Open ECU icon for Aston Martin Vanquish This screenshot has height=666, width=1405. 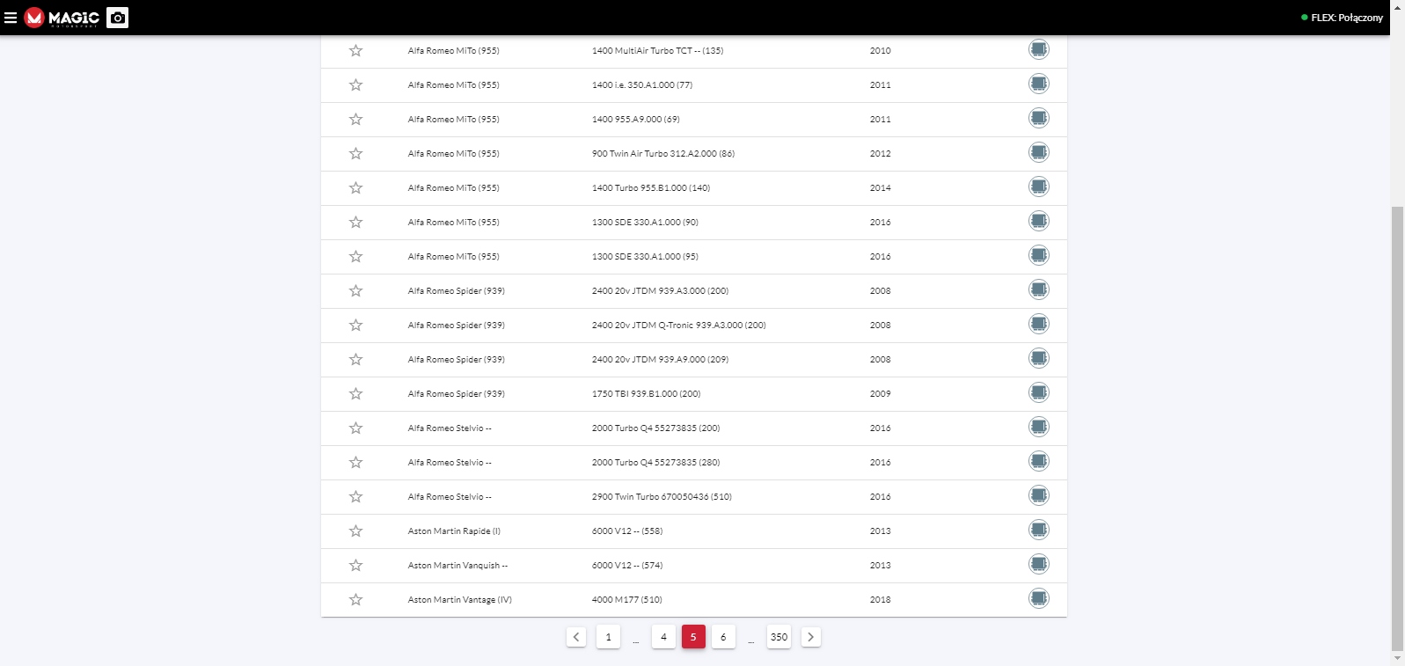coord(1039,564)
